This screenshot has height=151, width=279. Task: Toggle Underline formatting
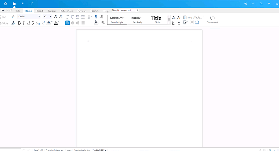28,23
